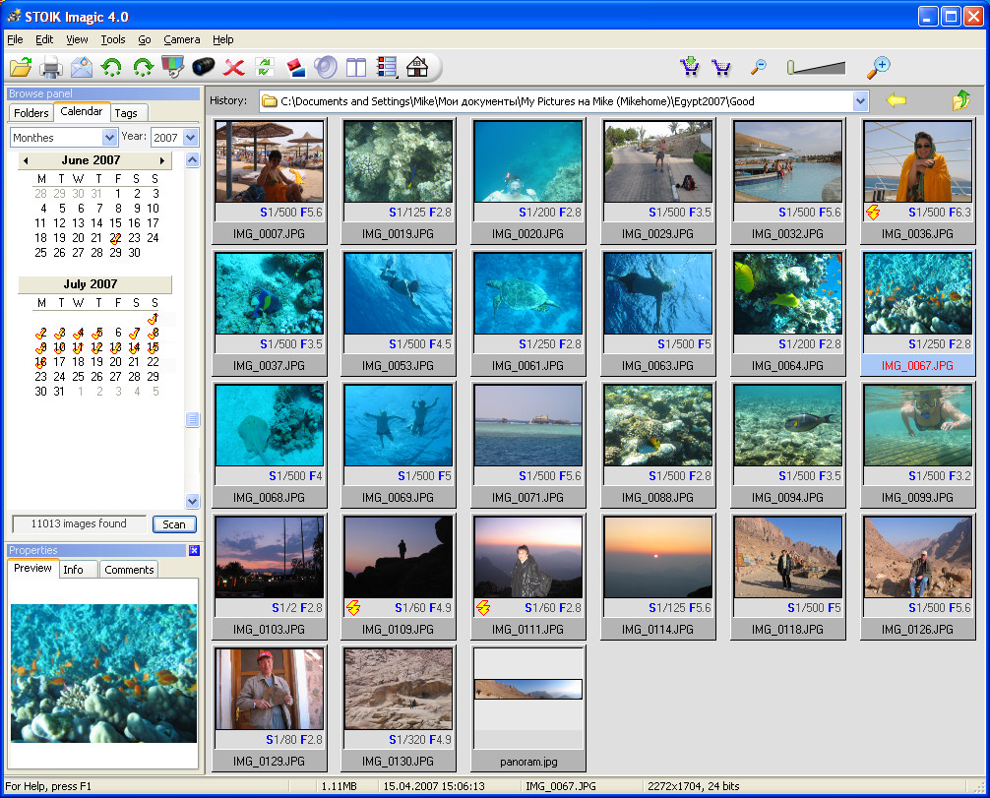This screenshot has width=990, height=798.
Task: Open the Edit menu
Action: tap(44, 39)
